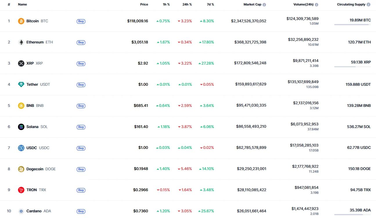The height and width of the screenshot is (221, 376).
Task: Click the Cardano logo icon
Action: coord(21,211)
